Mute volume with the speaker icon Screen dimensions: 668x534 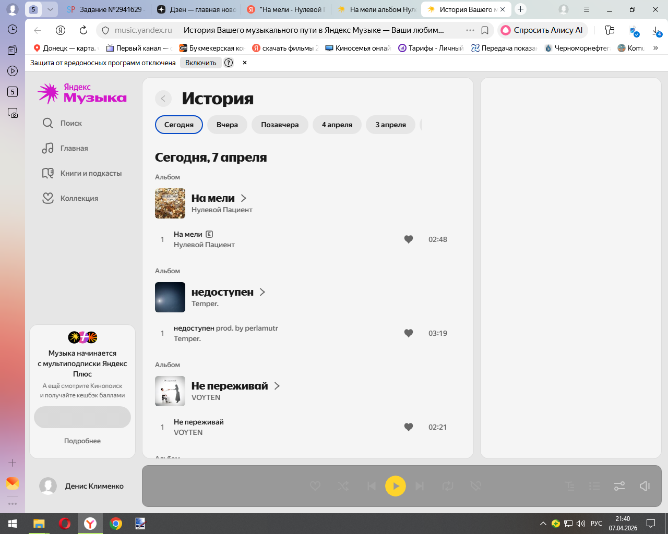tap(645, 486)
